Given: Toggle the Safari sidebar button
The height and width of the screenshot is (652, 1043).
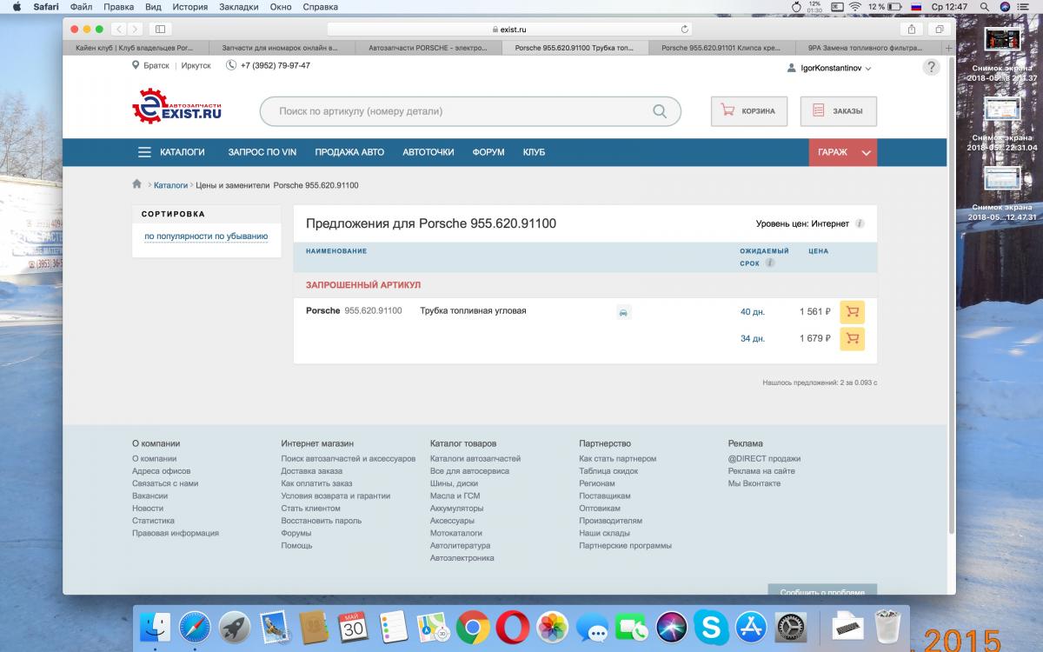Looking at the screenshot, I should (160, 29).
